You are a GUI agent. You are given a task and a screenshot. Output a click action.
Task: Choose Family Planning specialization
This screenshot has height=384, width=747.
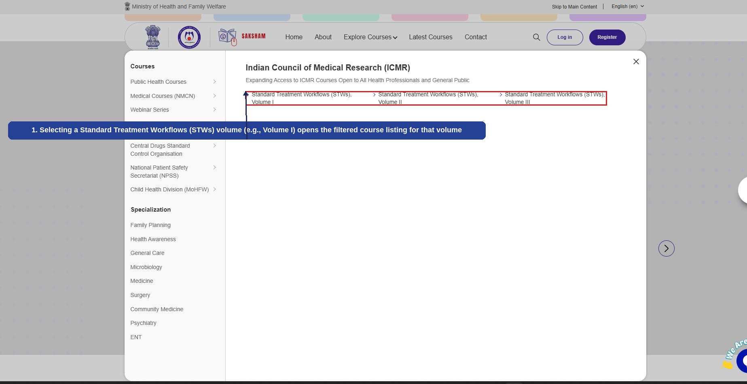tap(150, 225)
